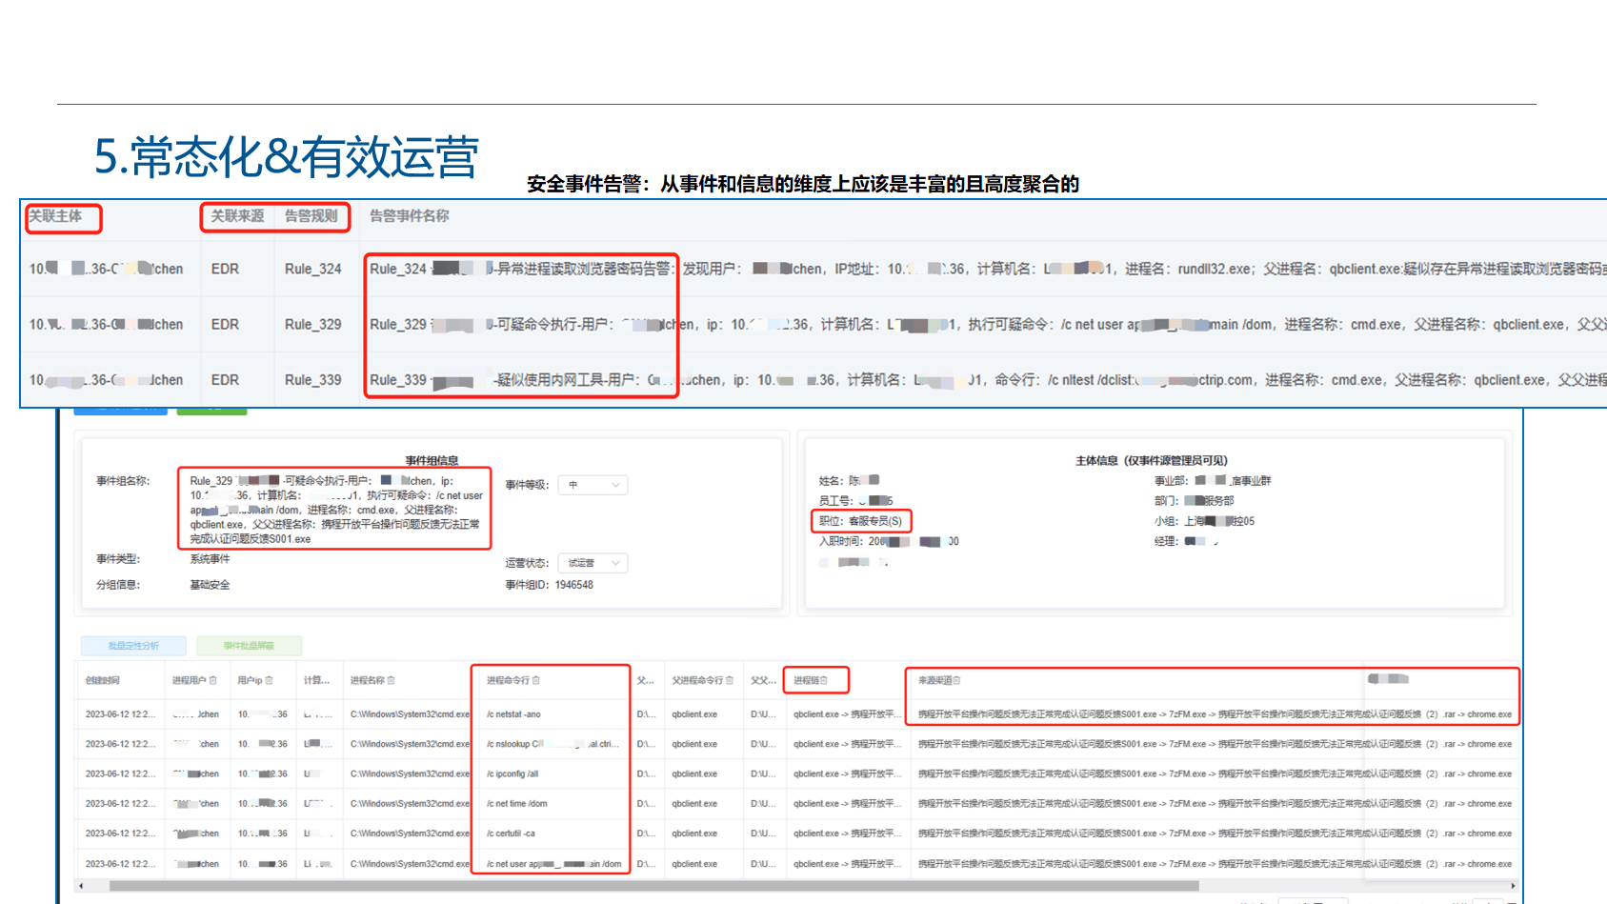Click the icon beside 进程名称 column header
This screenshot has width=1607, height=904.
(392, 680)
